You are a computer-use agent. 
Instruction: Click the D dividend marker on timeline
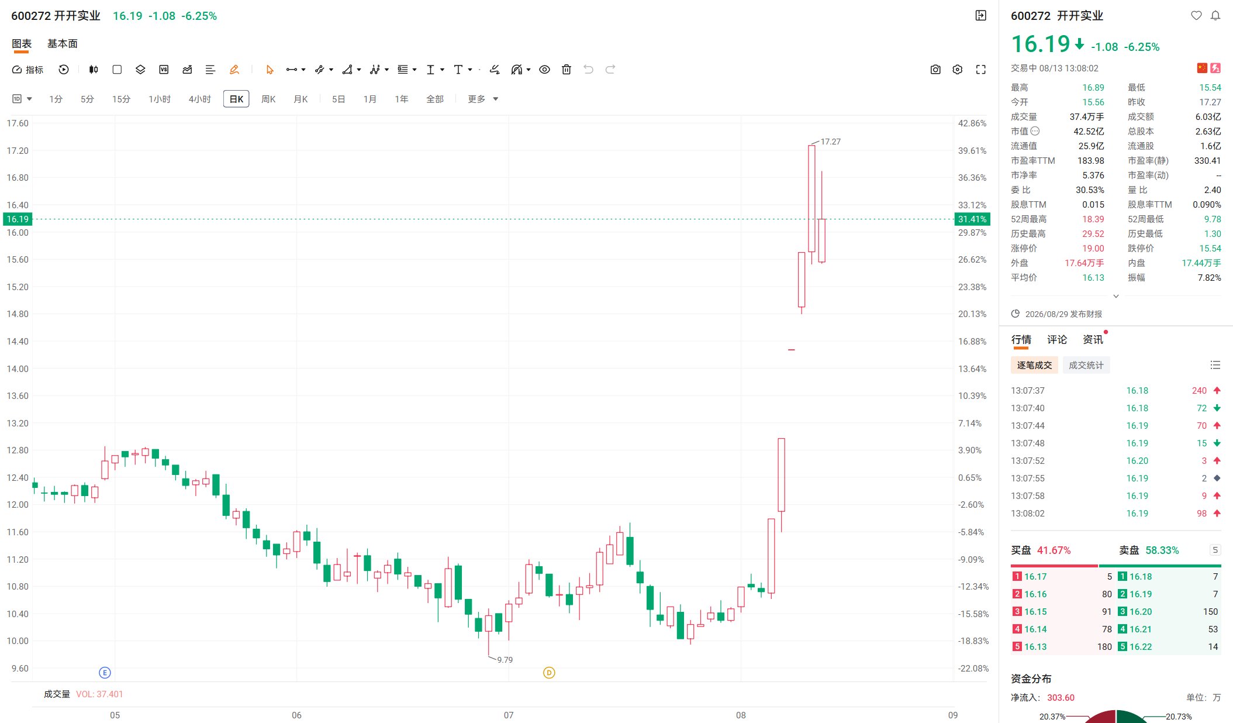click(549, 673)
